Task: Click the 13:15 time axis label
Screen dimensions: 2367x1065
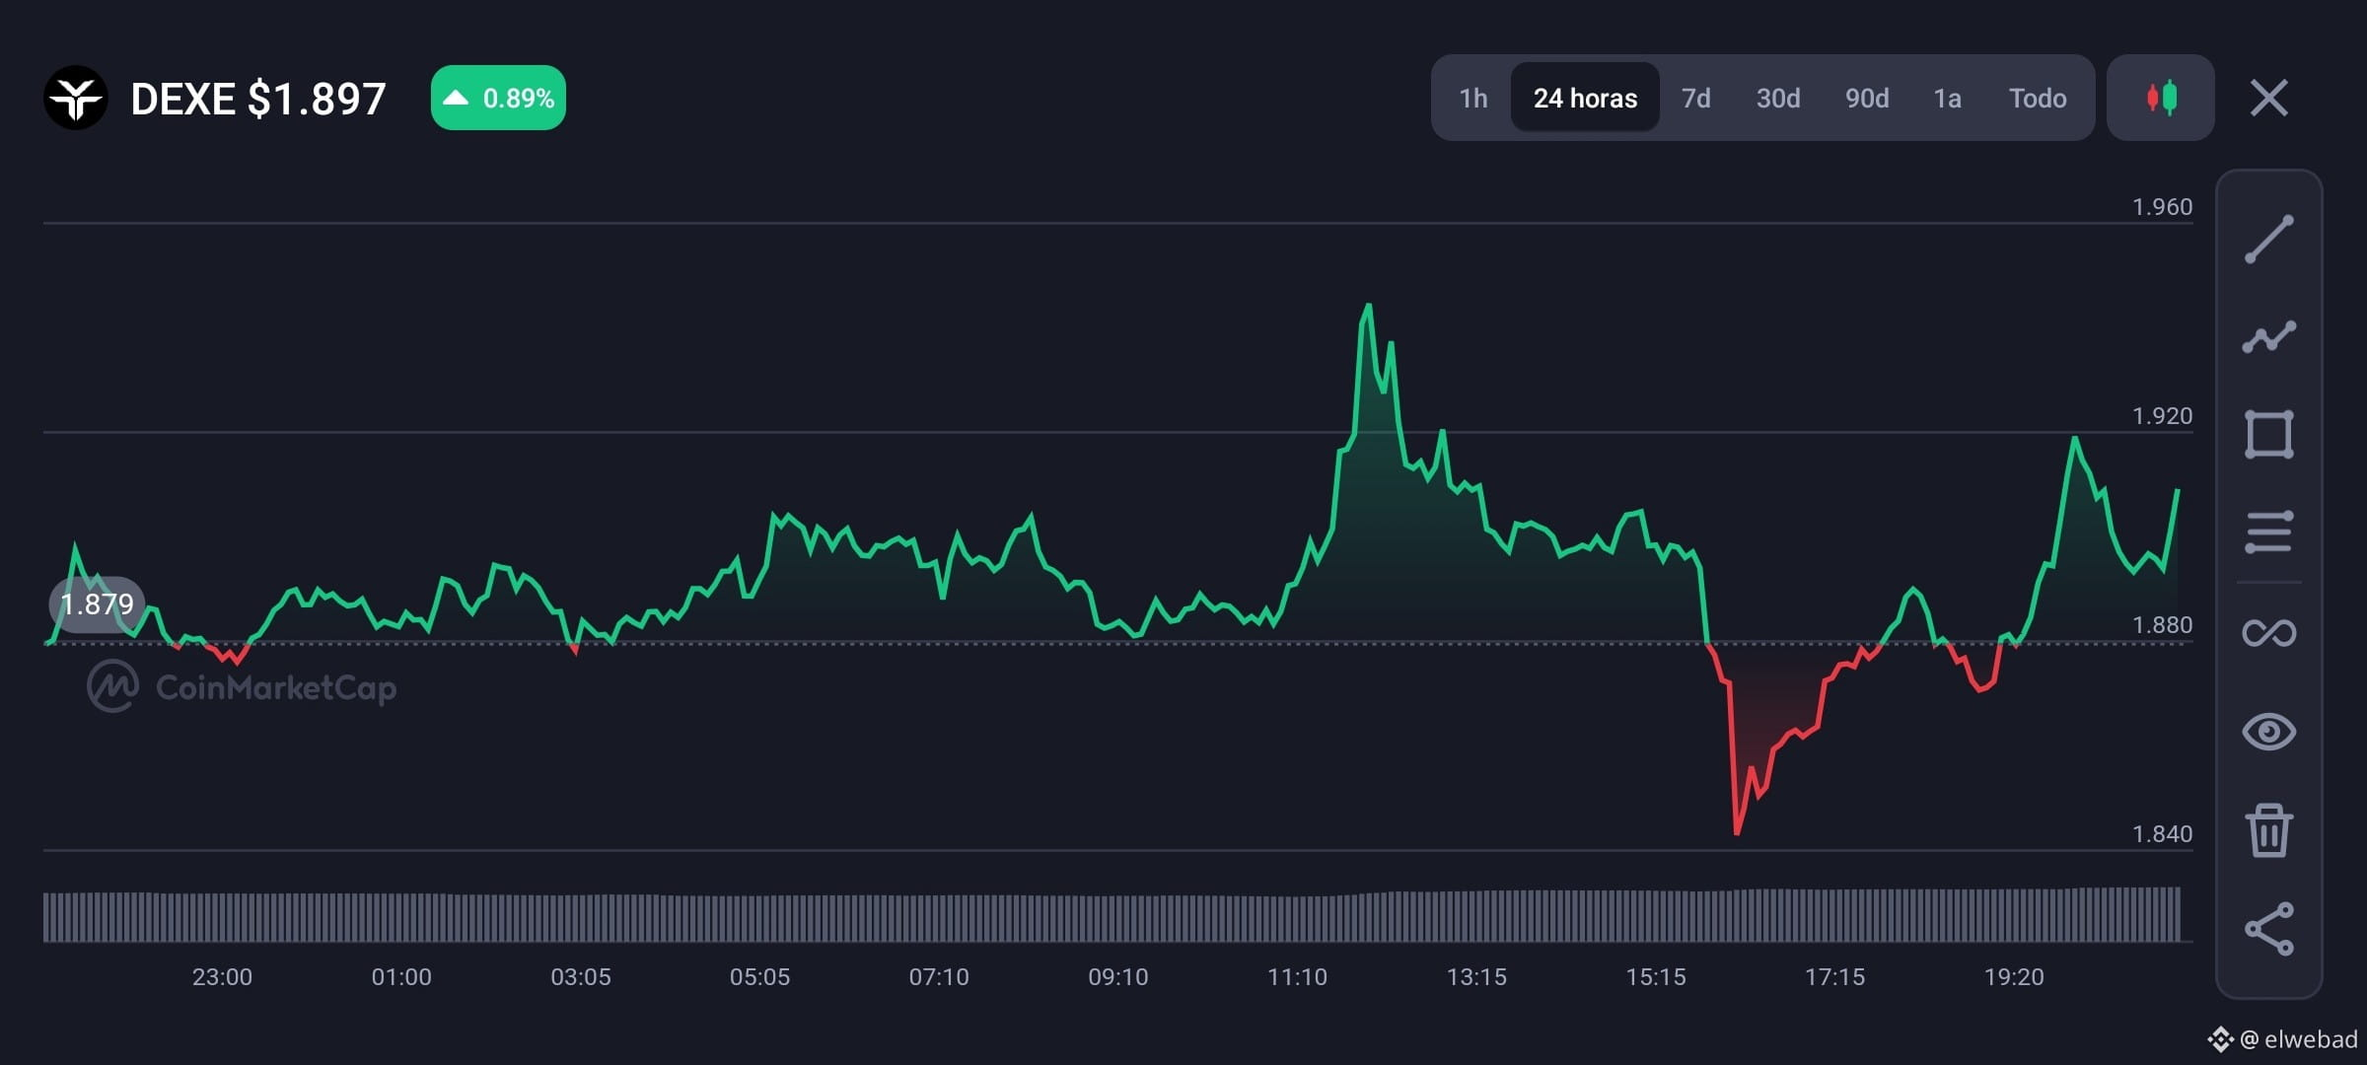Action: tap(1476, 976)
